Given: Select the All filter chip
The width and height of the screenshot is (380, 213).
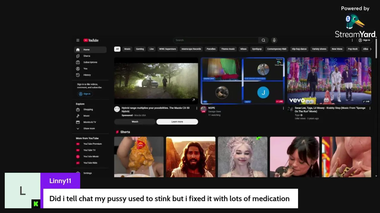Looking at the screenshot, I should (117, 49).
